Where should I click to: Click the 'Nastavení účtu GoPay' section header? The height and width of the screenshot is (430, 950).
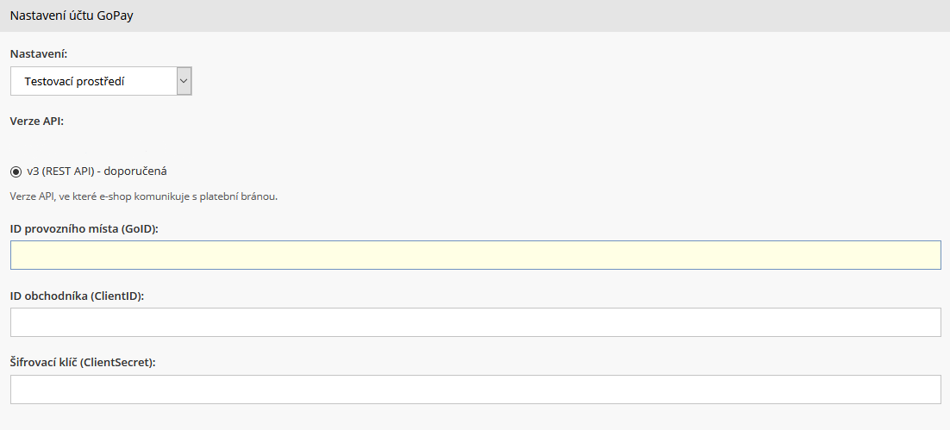tap(72, 16)
